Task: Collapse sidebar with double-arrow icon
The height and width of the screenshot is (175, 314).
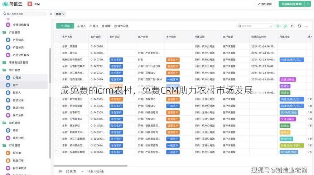Action: [x=51, y=14]
